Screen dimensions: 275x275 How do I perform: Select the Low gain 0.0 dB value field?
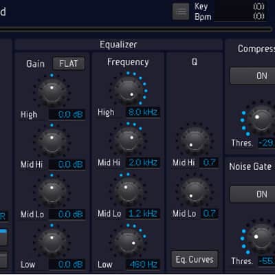[x=67, y=265]
